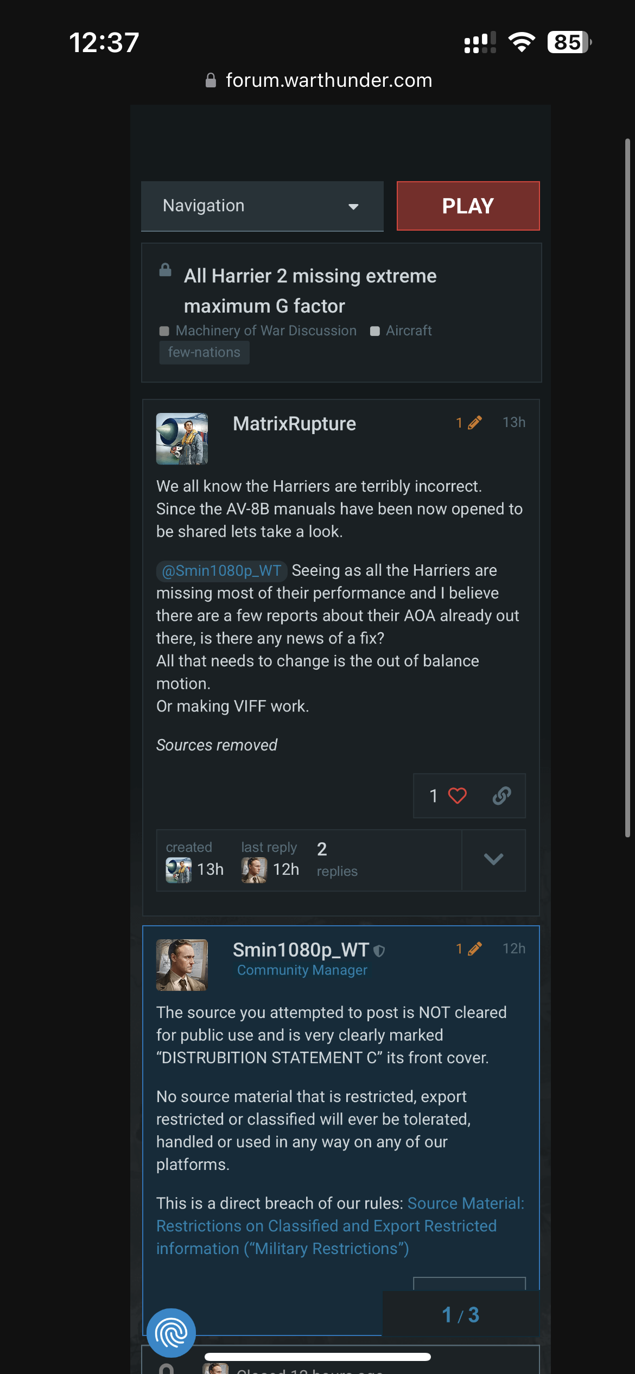
Task: View edit history on Smin1080p_WT's post
Action: point(469,949)
